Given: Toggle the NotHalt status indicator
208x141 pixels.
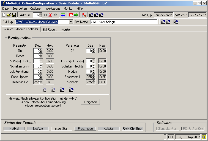Looking at the screenshot, I should [14, 128].
